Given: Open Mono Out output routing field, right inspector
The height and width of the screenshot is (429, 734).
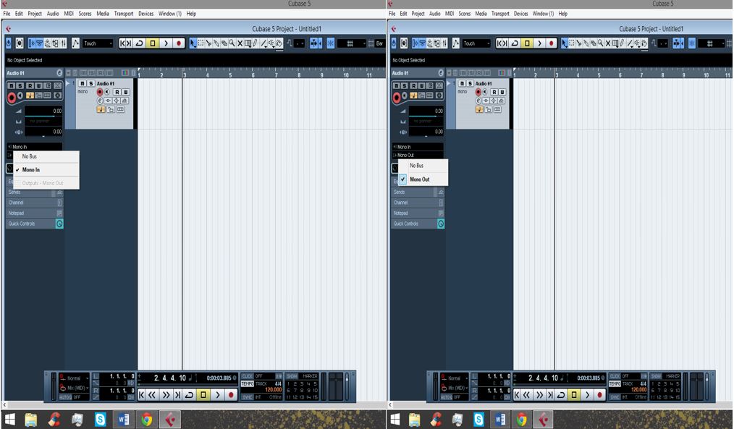Looking at the screenshot, I should click(x=418, y=155).
